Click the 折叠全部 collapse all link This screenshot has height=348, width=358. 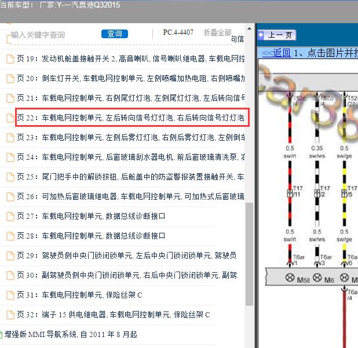click(218, 32)
